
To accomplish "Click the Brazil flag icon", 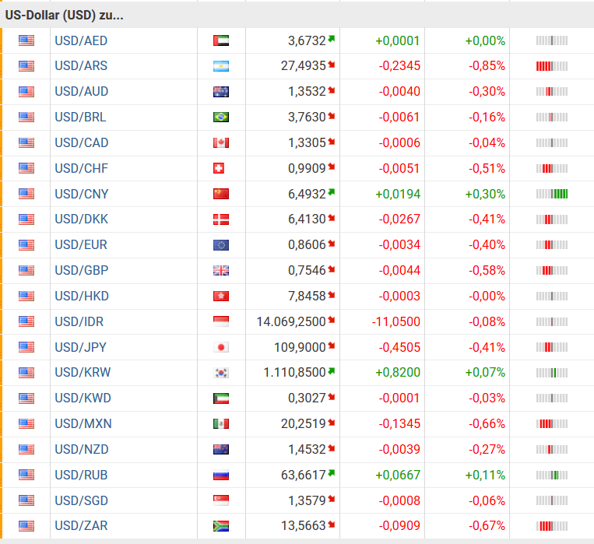I will point(220,118).
